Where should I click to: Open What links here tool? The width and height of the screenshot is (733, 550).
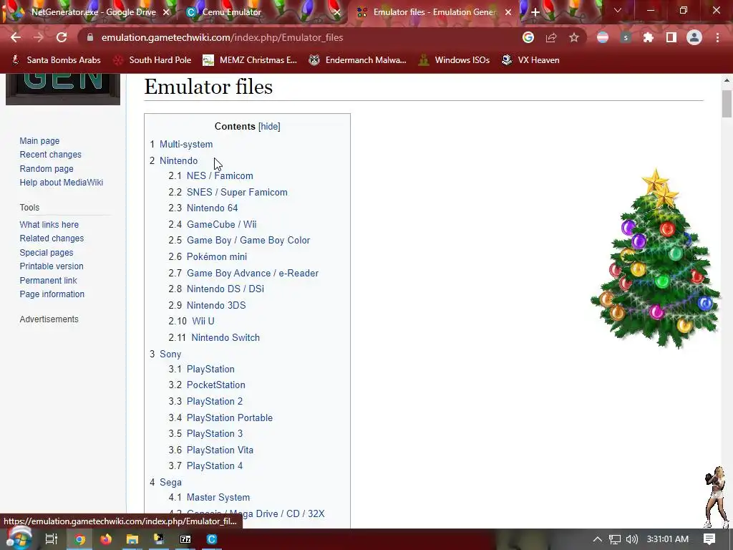(x=49, y=224)
